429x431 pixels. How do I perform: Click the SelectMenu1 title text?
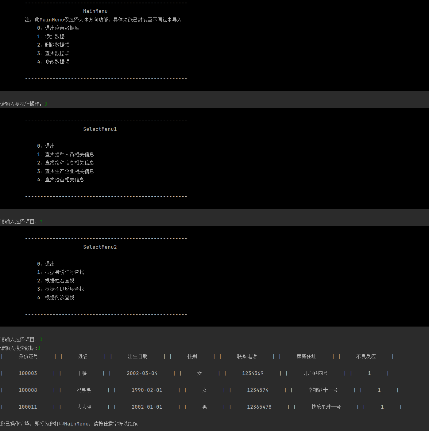[x=100, y=129]
